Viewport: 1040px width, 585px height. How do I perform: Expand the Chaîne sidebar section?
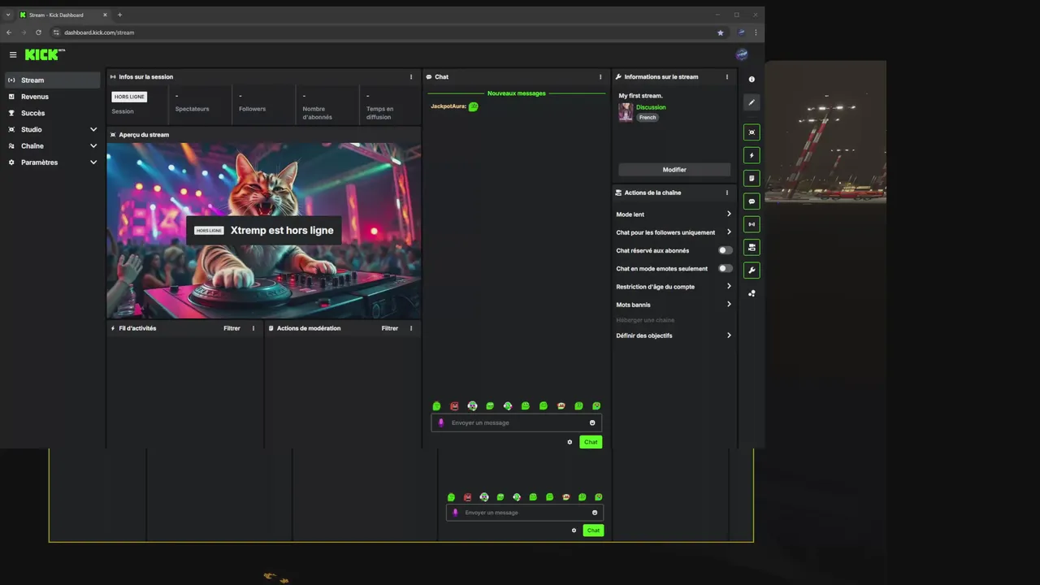[93, 146]
